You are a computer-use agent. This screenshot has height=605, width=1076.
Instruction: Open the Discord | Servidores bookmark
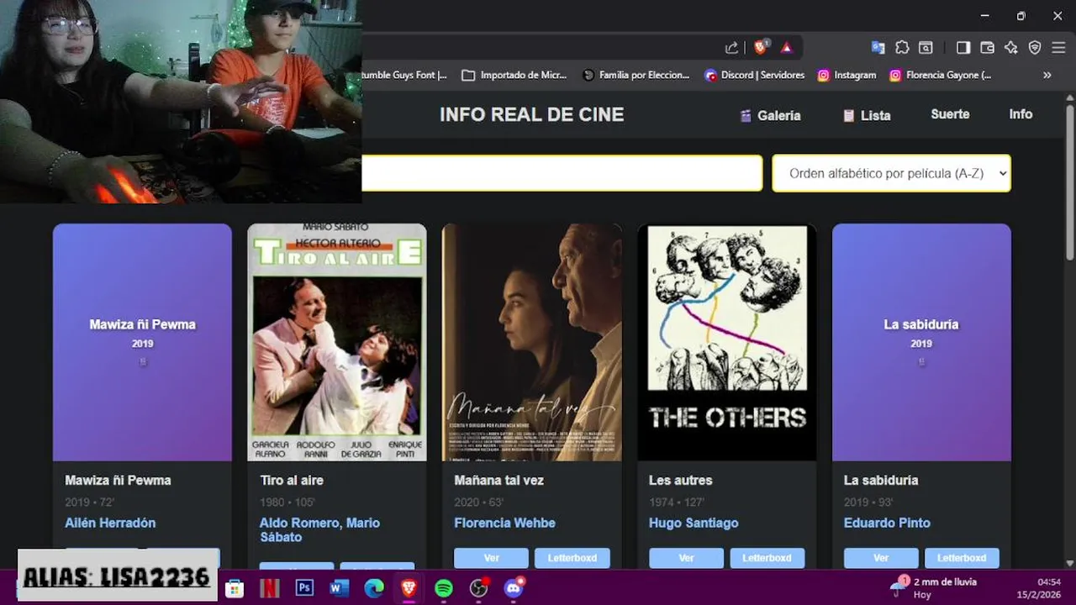pos(755,75)
